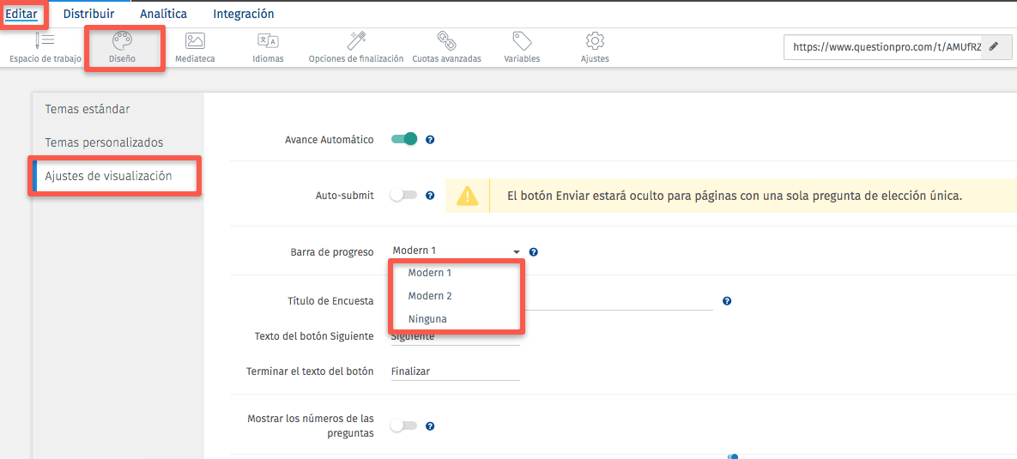Switch to the Analítica tab
This screenshot has height=459, width=1017.
163,14
